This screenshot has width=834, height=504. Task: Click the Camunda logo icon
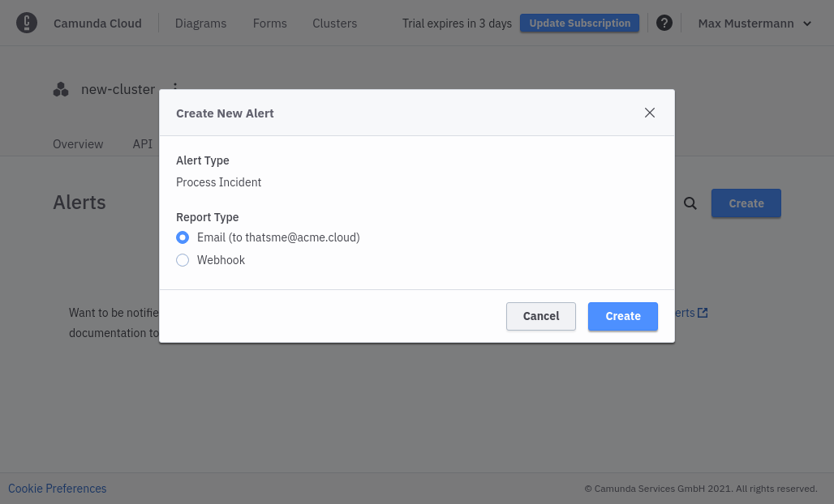27,23
